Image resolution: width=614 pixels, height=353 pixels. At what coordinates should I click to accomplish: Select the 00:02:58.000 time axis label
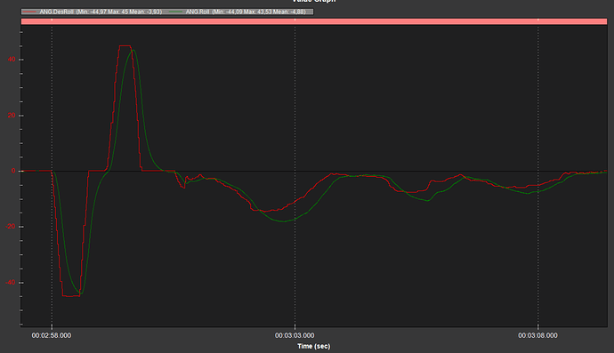(x=52, y=335)
